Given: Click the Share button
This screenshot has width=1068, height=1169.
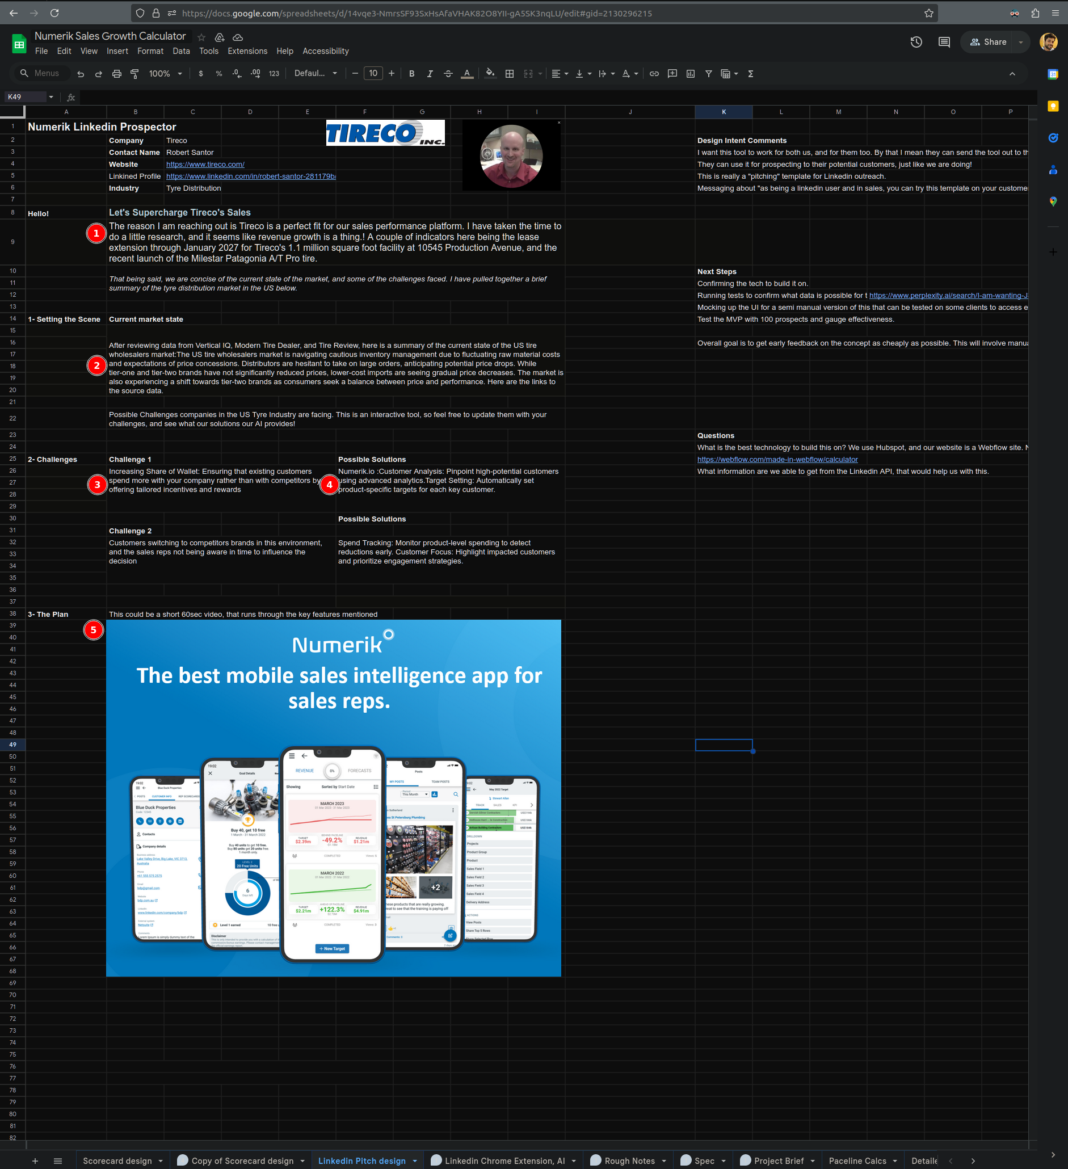Looking at the screenshot, I should [988, 42].
